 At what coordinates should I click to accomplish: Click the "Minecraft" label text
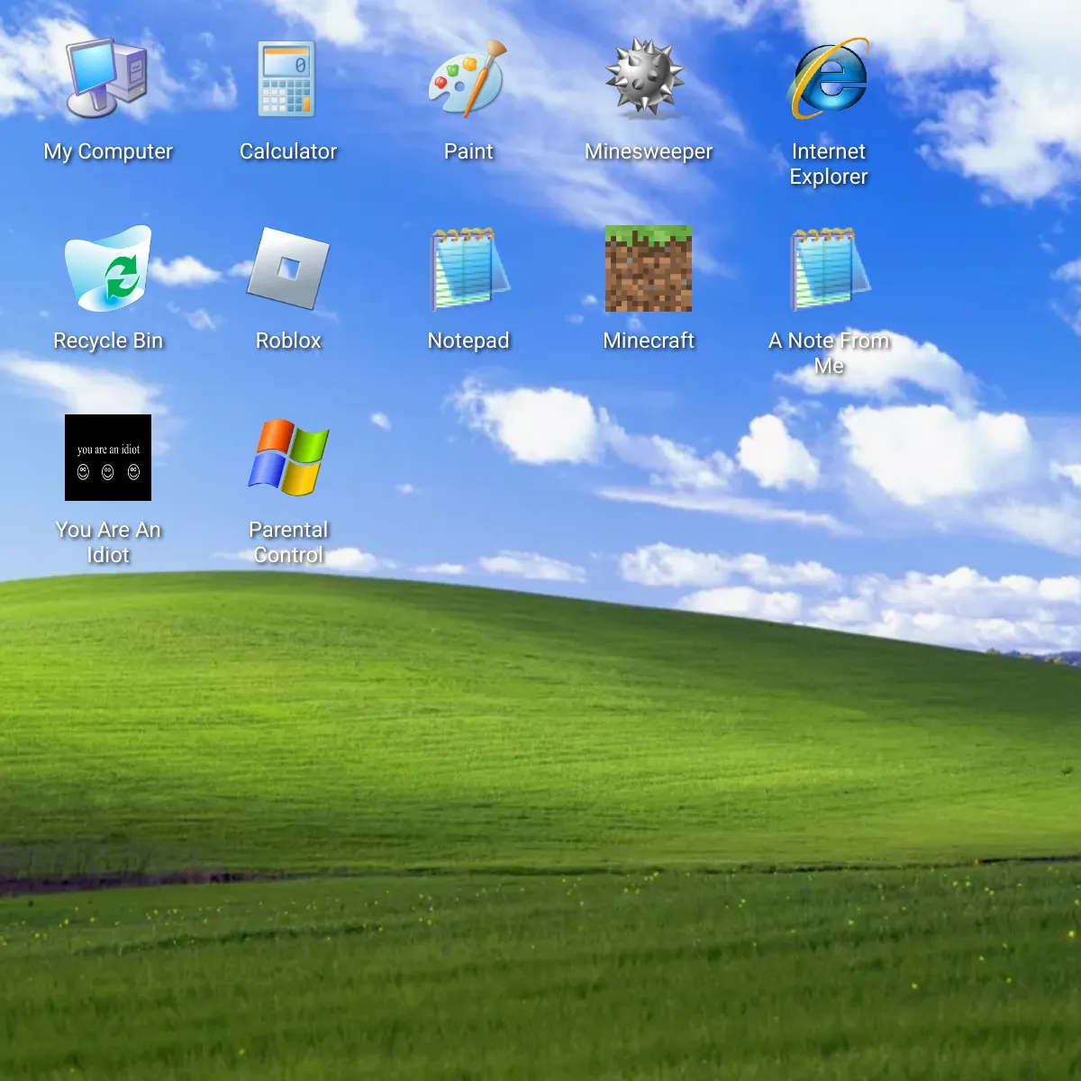pyautogui.click(x=649, y=341)
